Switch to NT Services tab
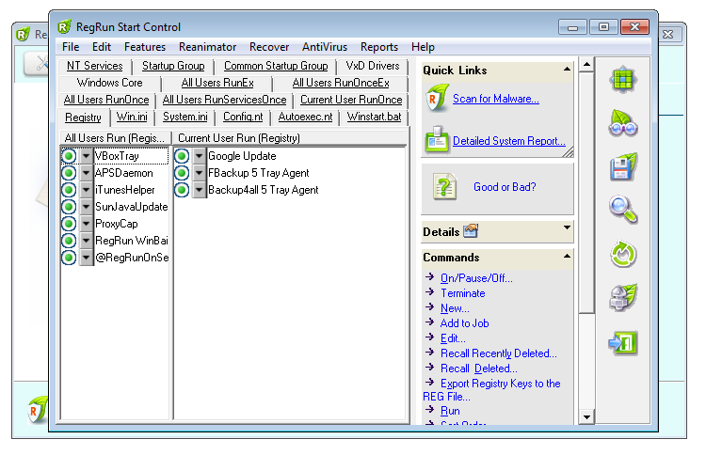 94,66
